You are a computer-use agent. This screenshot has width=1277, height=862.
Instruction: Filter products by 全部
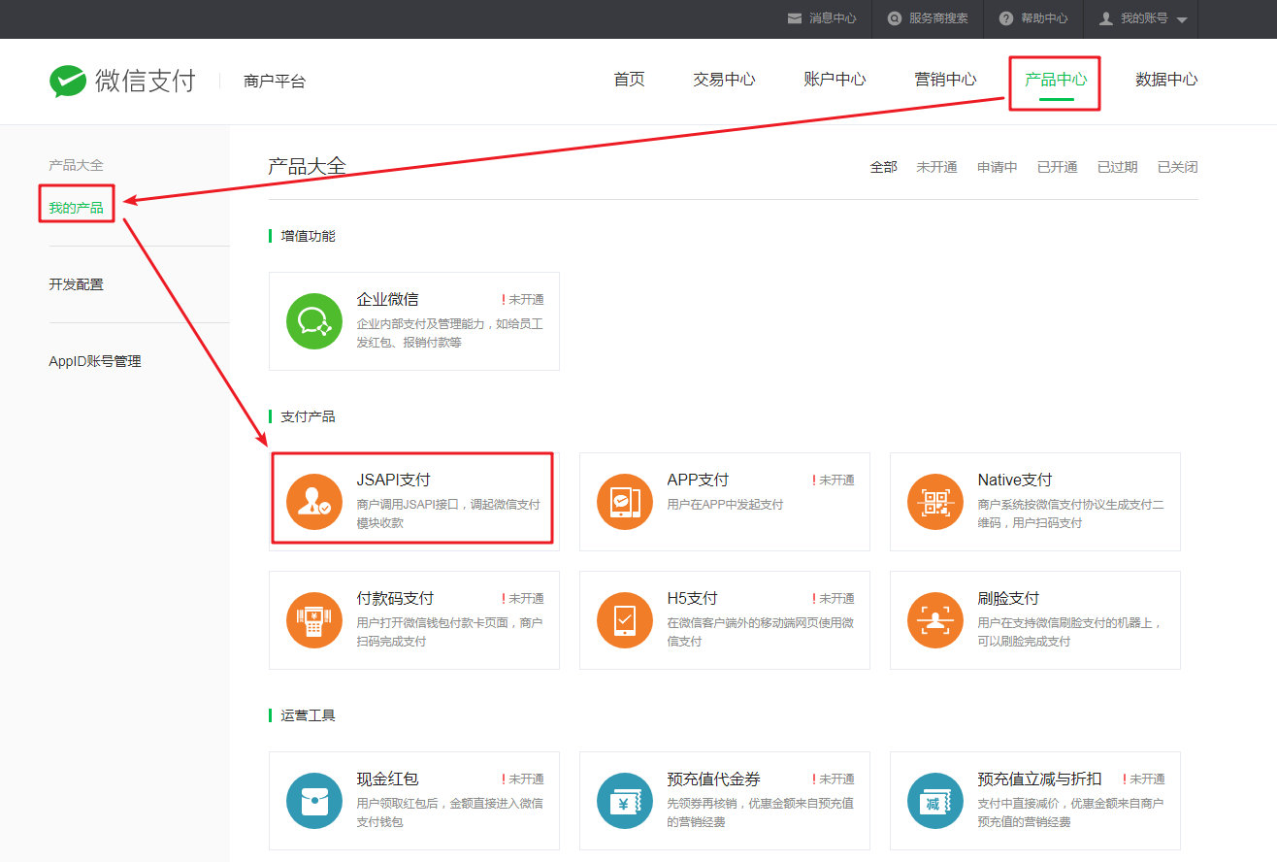coord(883,167)
